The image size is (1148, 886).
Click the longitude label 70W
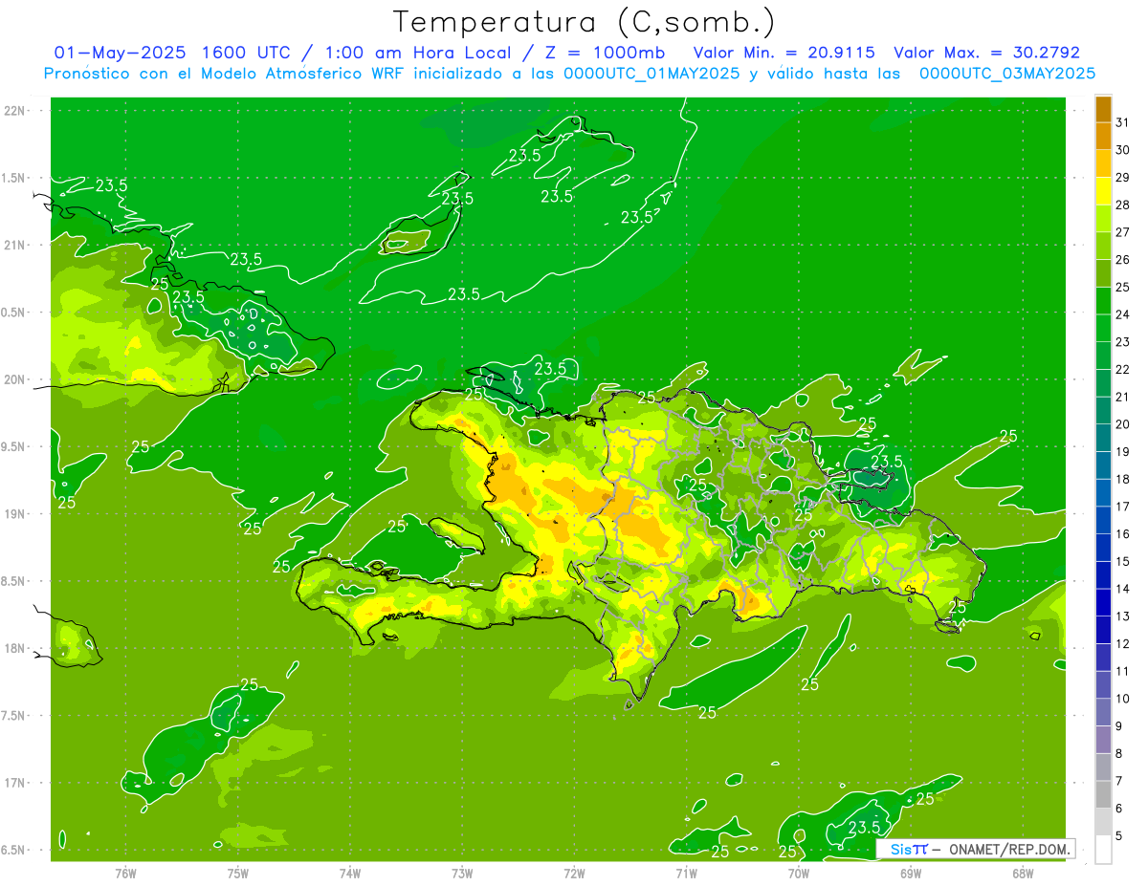(799, 873)
